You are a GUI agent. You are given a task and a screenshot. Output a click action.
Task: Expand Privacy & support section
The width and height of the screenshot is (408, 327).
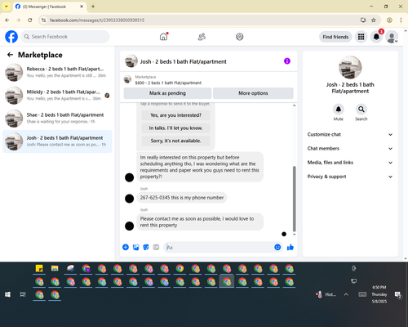tap(350, 177)
